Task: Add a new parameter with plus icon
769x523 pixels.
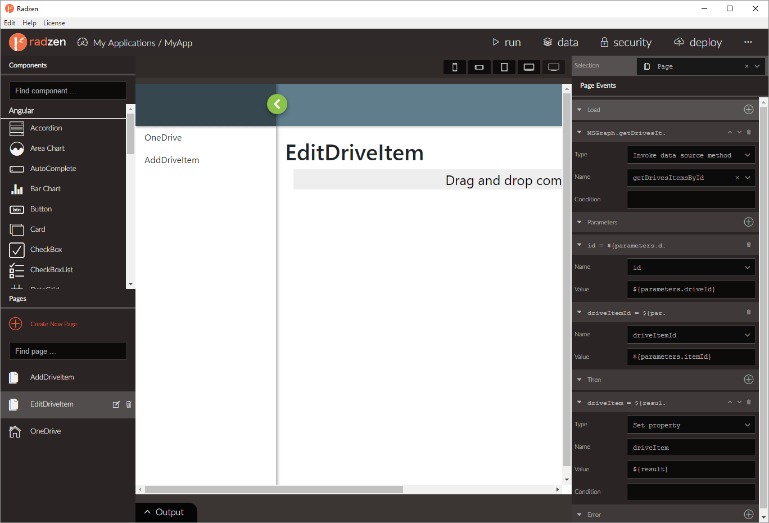Action: [x=749, y=222]
